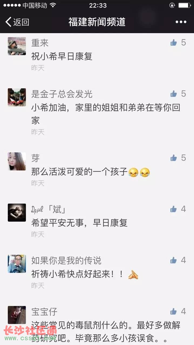Open 重来's avatar thumbnail

click(17, 46)
